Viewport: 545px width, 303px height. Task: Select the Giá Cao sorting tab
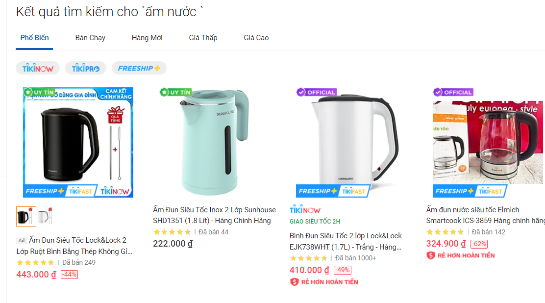(x=256, y=38)
